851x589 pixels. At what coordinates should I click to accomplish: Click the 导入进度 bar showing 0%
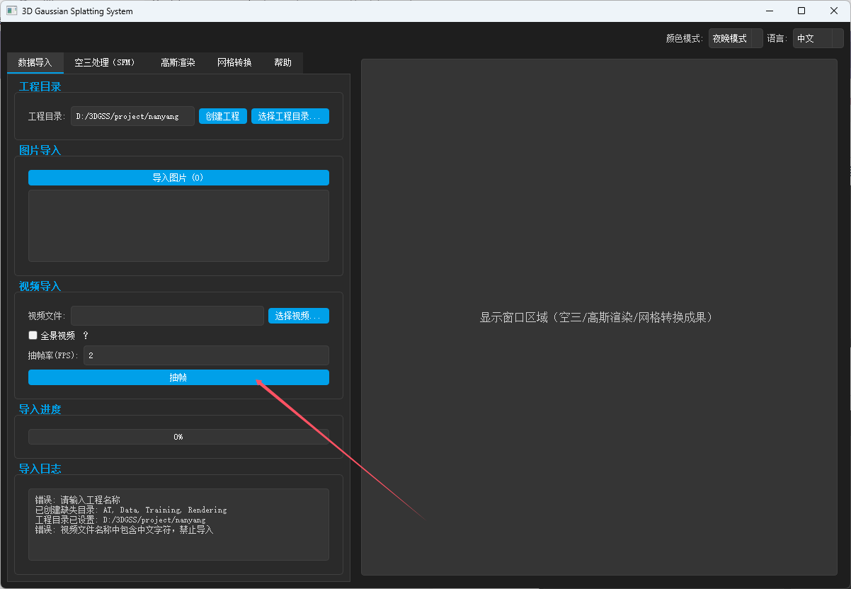[178, 437]
